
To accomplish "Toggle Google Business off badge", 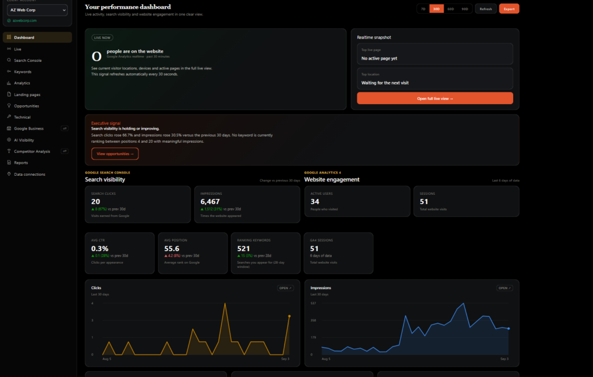I will tap(65, 128).
